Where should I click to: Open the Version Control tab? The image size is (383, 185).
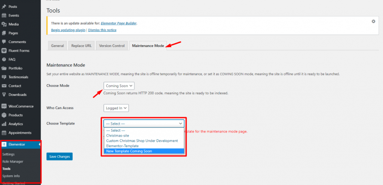point(111,46)
